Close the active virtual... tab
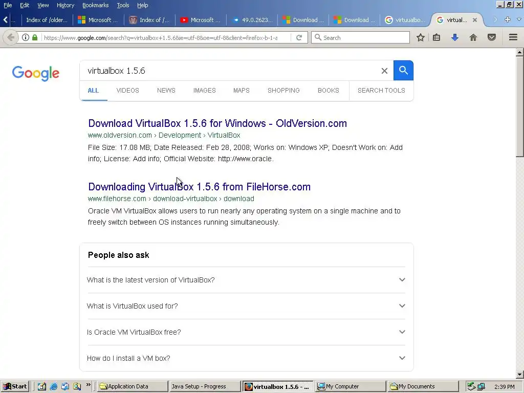The image size is (524, 393). click(474, 20)
